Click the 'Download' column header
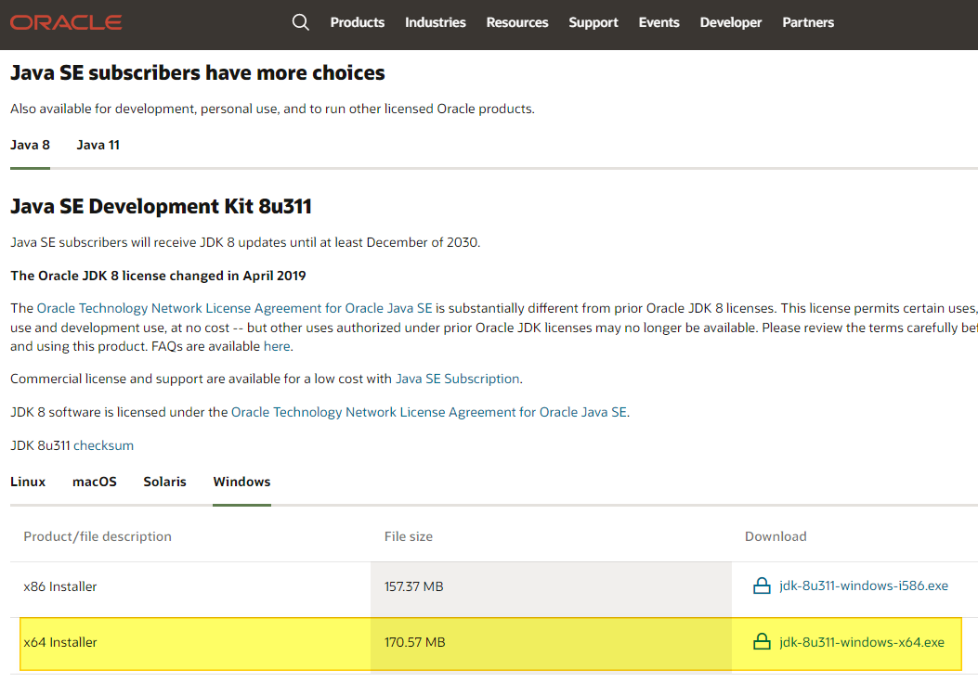Viewport: 978px width, 682px height. pos(776,536)
